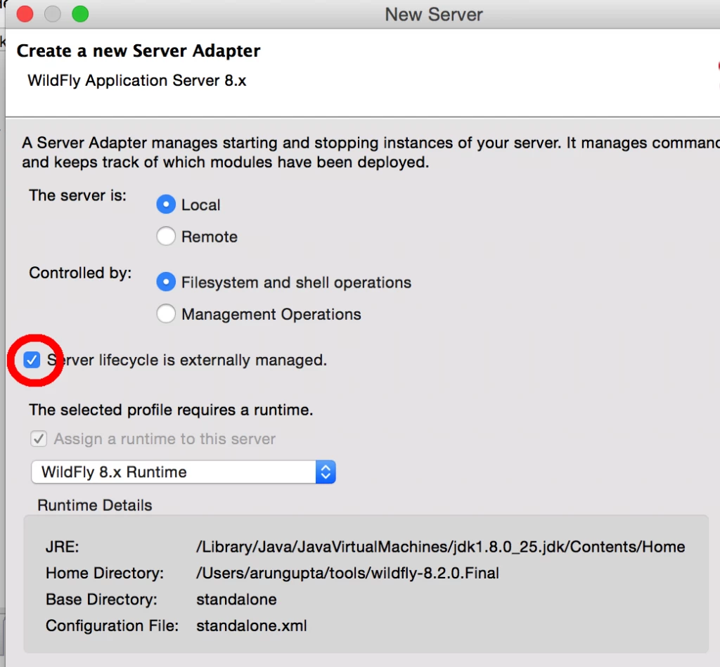The height and width of the screenshot is (667, 720).
Task: Click the New Server window title
Action: coord(433,14)
